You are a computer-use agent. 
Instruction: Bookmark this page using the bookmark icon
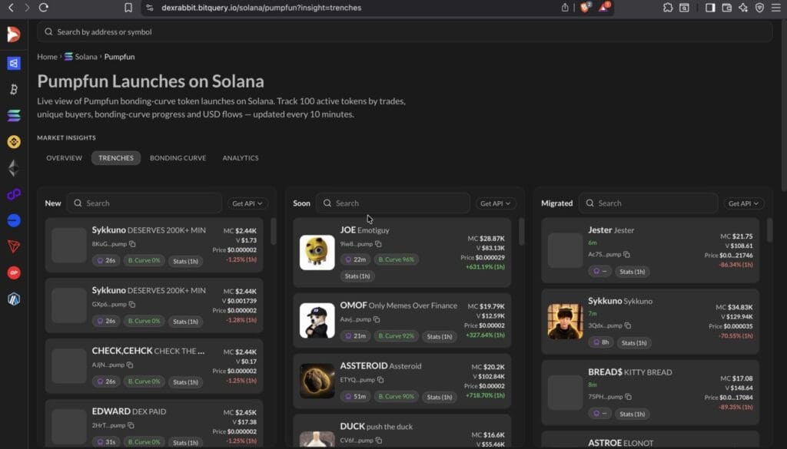[128, 8]
